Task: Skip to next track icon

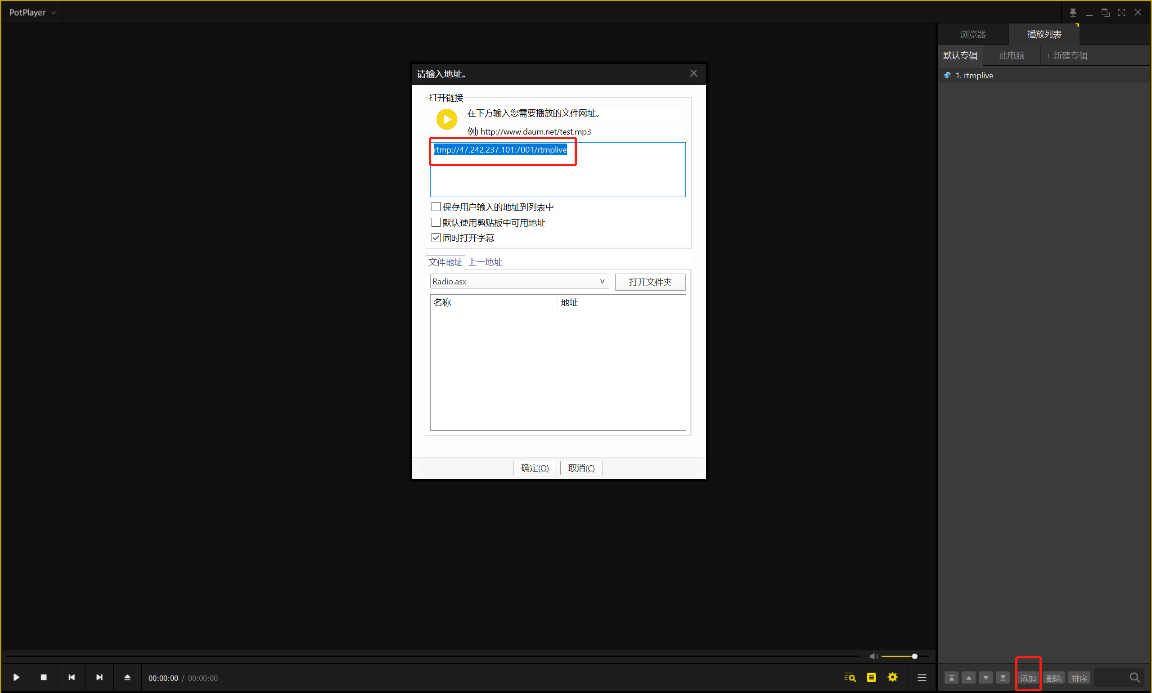Action: coord(99,677)
